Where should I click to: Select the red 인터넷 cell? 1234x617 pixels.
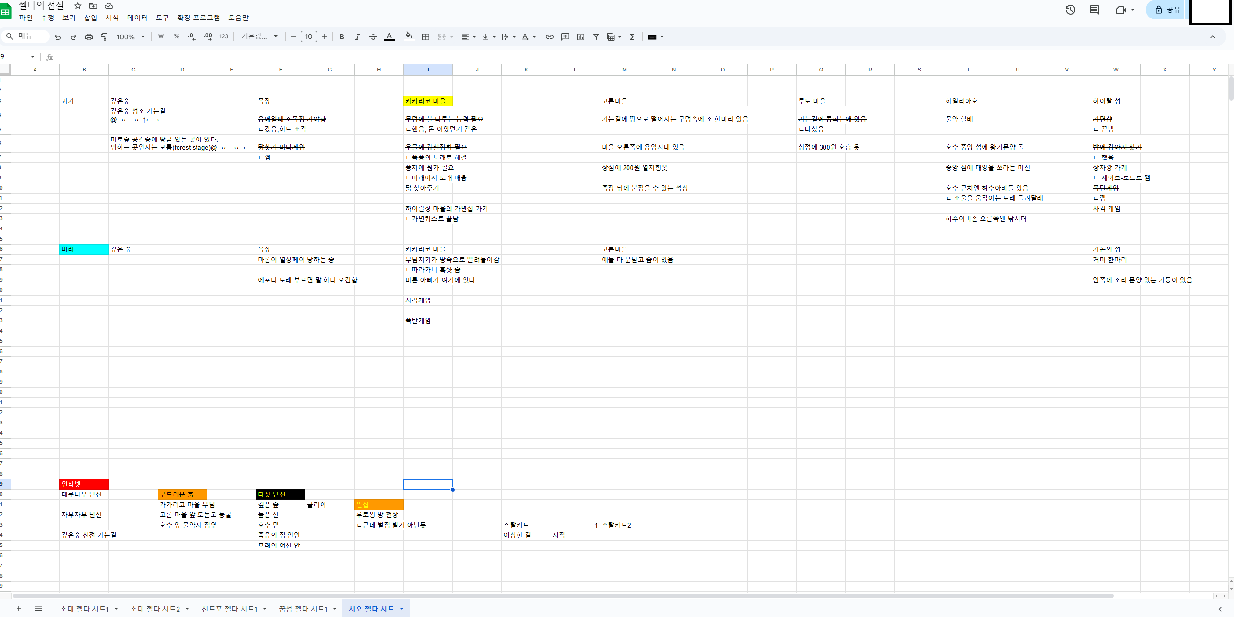[x=84, y=484]
